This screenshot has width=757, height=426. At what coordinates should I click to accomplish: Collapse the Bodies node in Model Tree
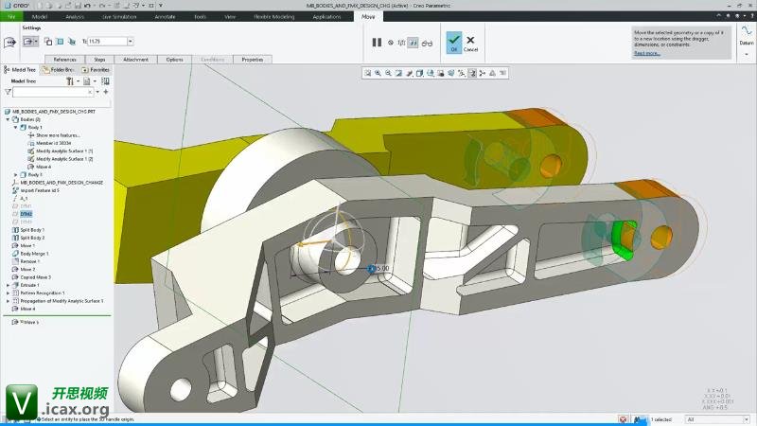(x=9, y=119)
